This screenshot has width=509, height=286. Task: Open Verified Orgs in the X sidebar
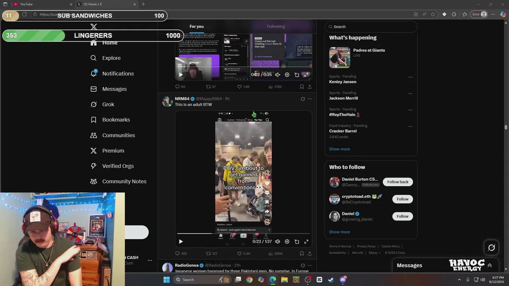(112, 166)
